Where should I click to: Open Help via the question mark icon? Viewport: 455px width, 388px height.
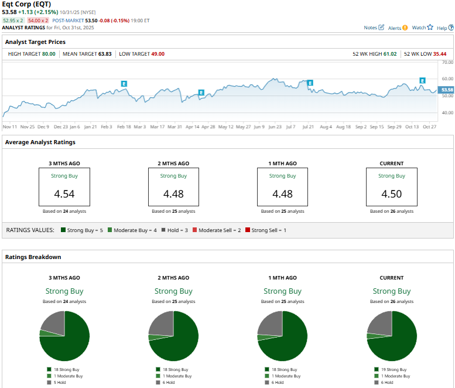(451, 28)
